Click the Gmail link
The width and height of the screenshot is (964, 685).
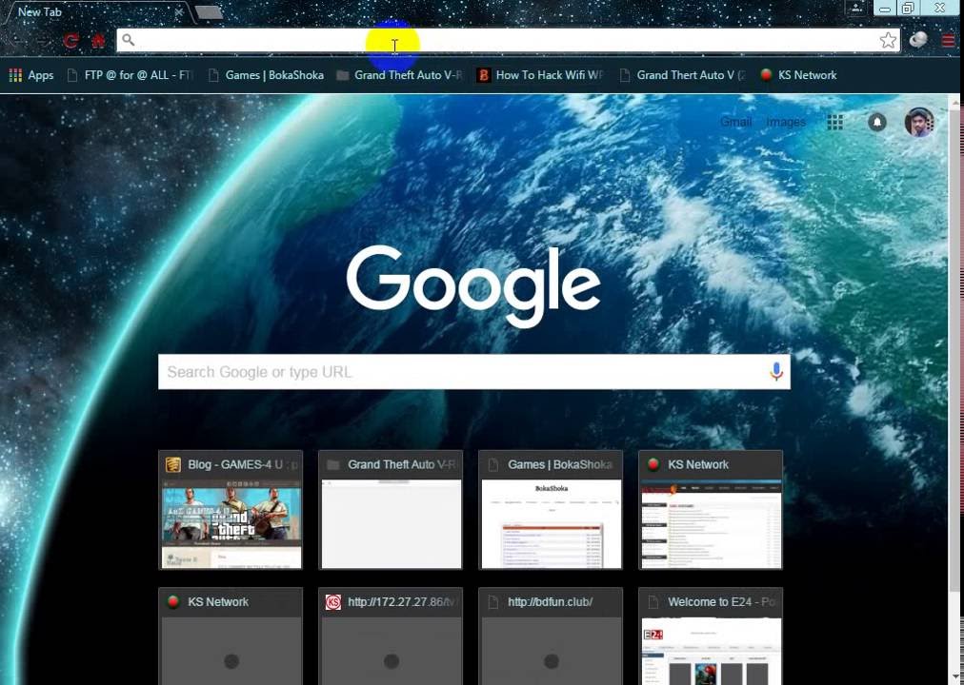click(x=735, y=122)
